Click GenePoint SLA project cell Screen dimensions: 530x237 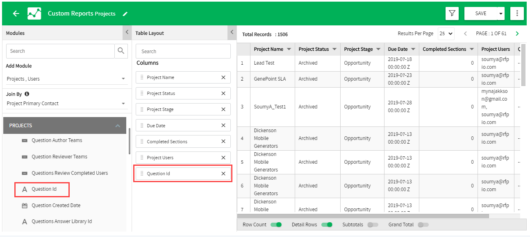click(x=272, y=79)
